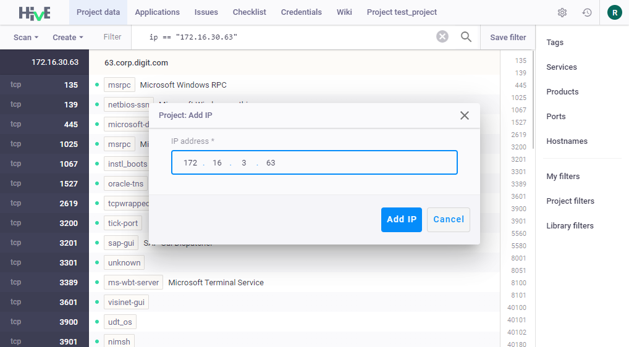The height and width of the screenshot is (347, 629).
Task: Click the green status dot for msrpc port 135
Action: [97, 85]
